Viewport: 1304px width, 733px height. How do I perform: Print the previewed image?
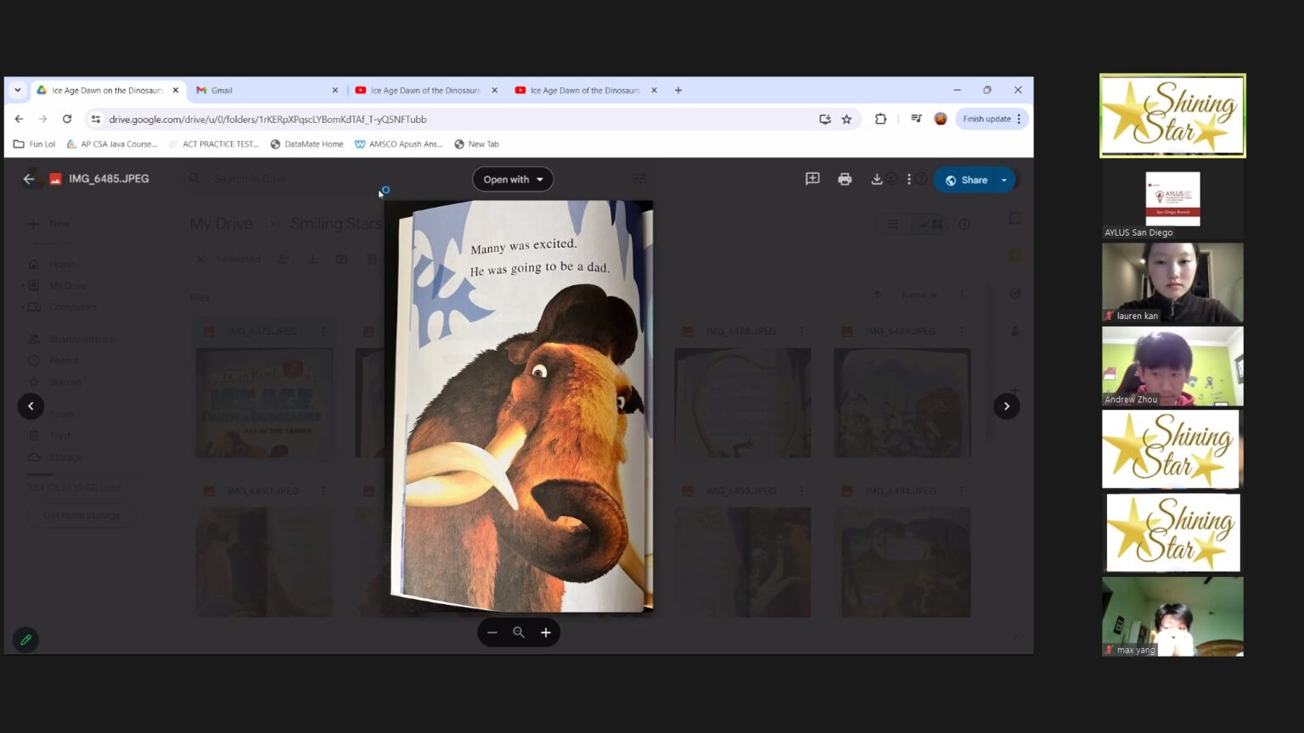click(845, 179)
